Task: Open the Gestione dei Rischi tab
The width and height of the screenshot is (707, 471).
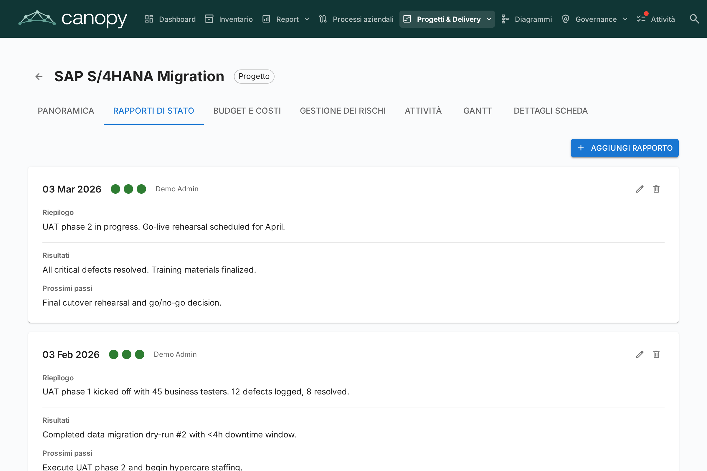Action: click(343, 111)
